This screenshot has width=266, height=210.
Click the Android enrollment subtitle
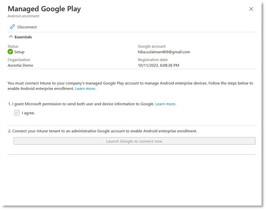point(23,16)
